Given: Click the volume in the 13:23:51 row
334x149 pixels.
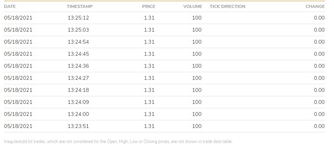Looking at the screenshot, I should (x=197, y=126).
